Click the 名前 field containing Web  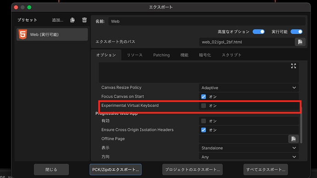coord(207,21)
